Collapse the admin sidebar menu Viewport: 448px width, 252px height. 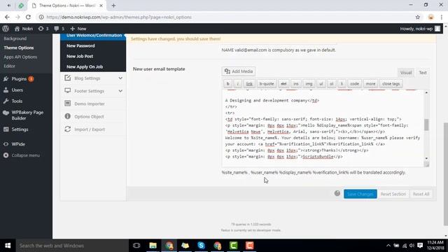tap(25, 155)
